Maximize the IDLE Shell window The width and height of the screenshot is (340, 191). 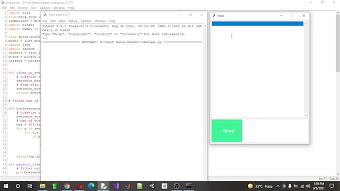[x=190, y=14]
